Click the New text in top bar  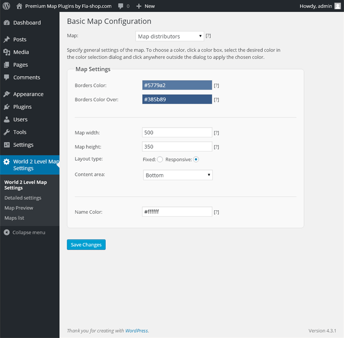(x=150, y=6)
